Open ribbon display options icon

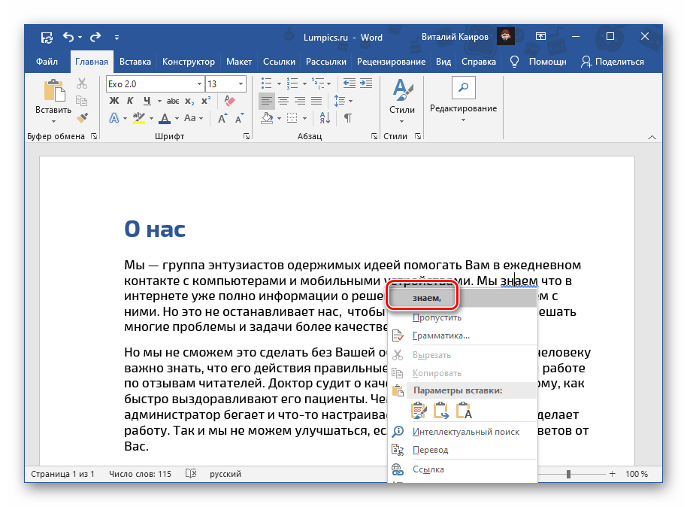541,37
